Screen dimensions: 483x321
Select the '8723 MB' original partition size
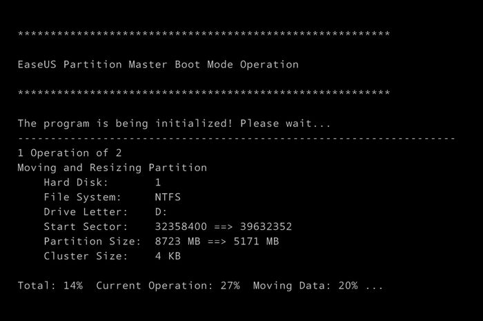click(x=178, y=242)
